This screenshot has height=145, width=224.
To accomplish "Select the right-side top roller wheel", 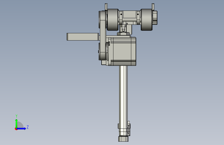I will point(146,20).
